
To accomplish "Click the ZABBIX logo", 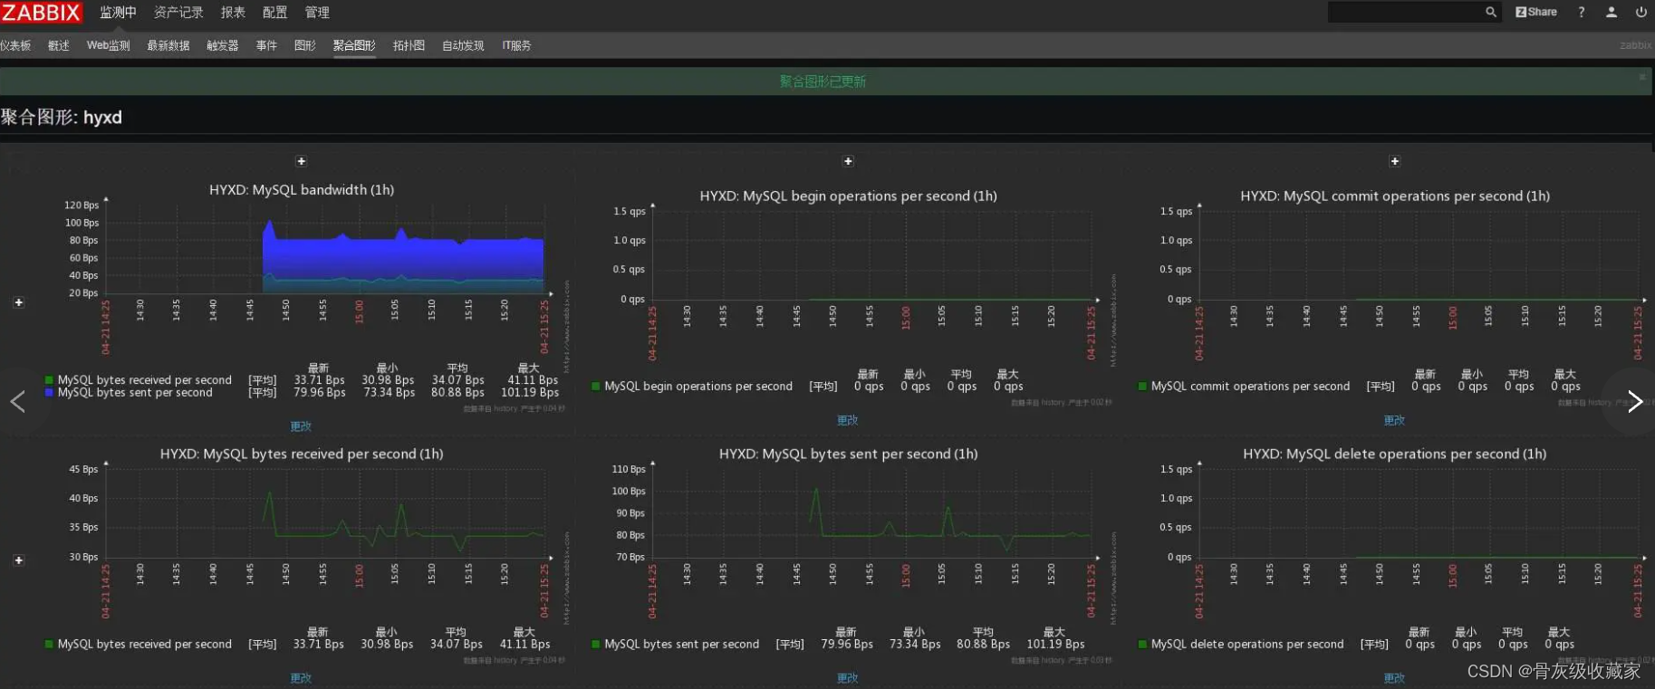I will [42, 12].
